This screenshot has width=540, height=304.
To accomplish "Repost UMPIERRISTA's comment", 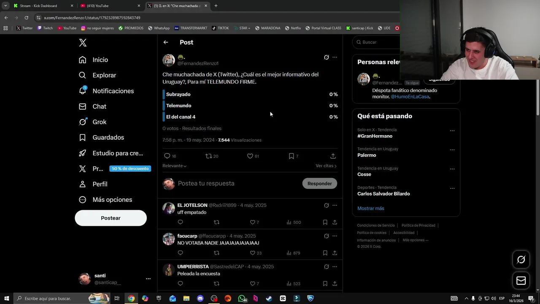I will point(216,284).
